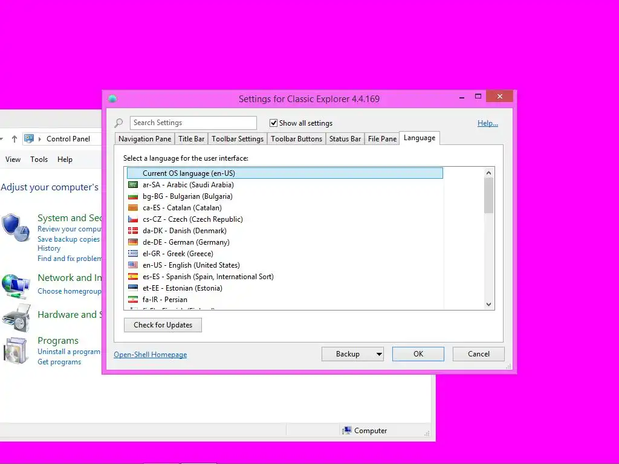Image resolution: width=619 pixels, height=464 pixels.
Task: Click the Network and Internet globe icon
Action: pyautogui.click(x=16, y=285)
